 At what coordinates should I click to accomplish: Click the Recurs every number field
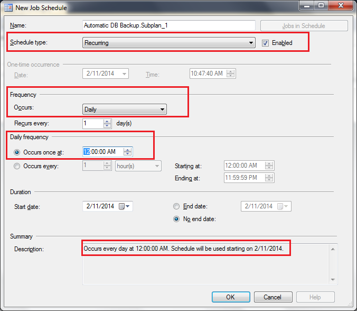(x=92, y=123)
